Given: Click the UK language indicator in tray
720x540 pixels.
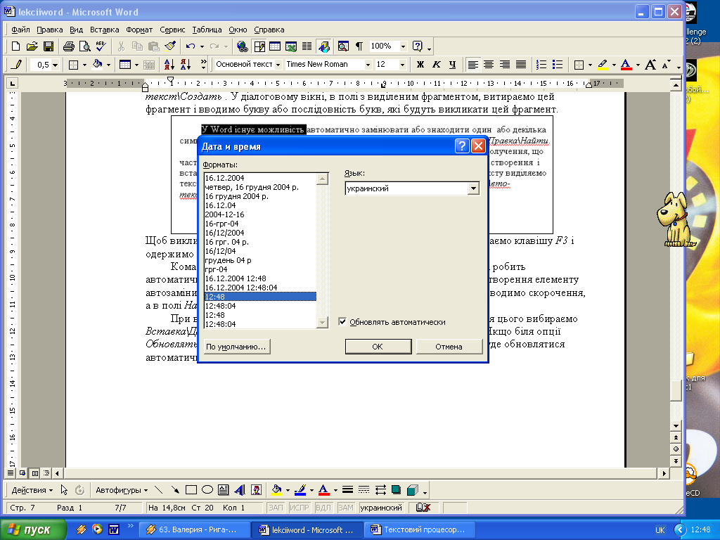Looking at the screenshot, I should (x=660, y=530).
